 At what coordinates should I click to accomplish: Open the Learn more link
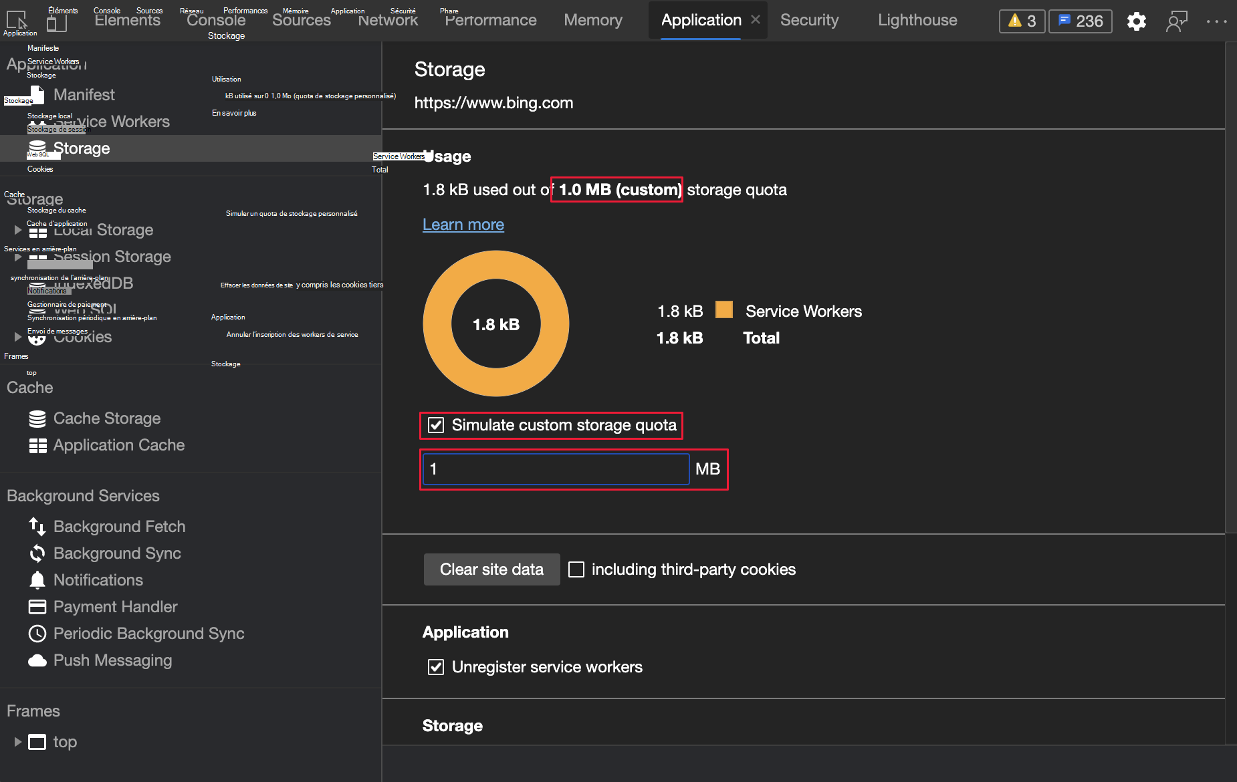tap(463, 225)
